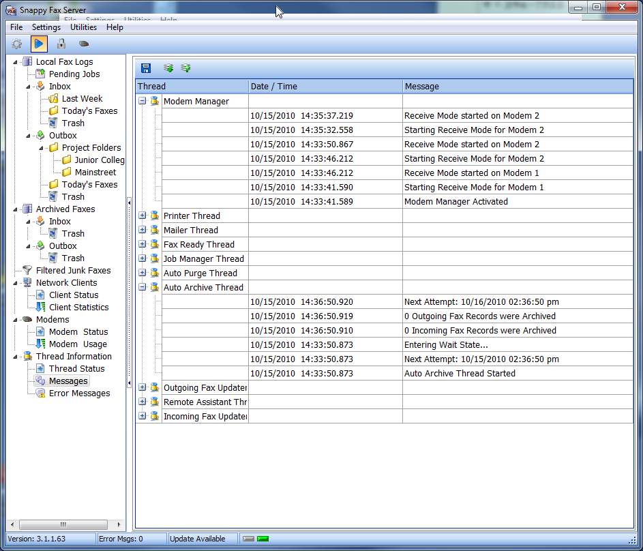The width and height of the screenshot is (643, 551).
Task: Click the left arrow of the tree panel scrollbar
Action: [12, 524]
